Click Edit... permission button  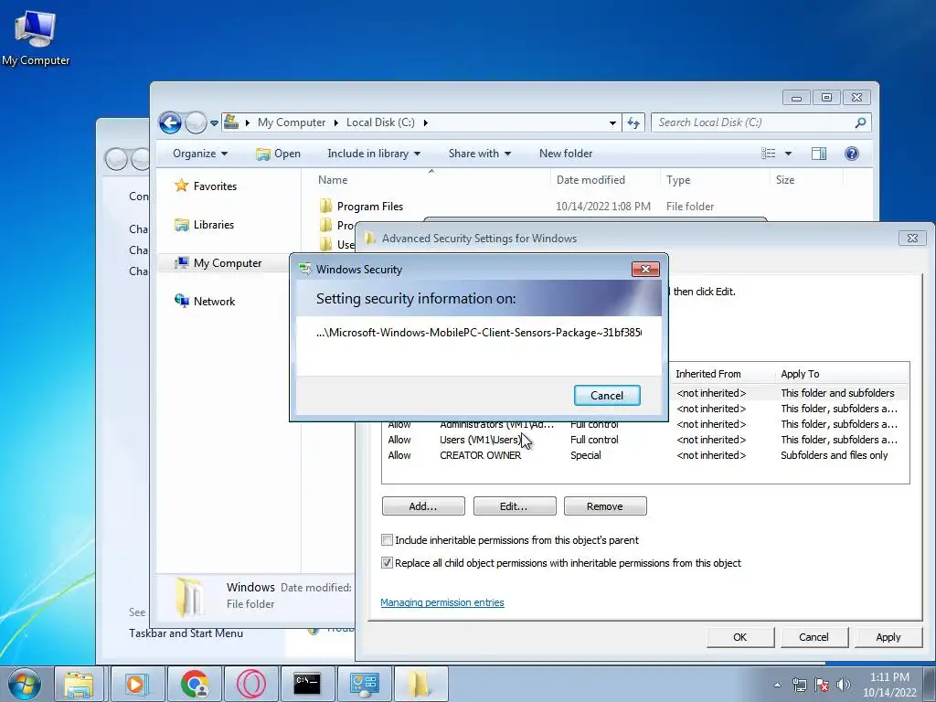pos(514,506)
